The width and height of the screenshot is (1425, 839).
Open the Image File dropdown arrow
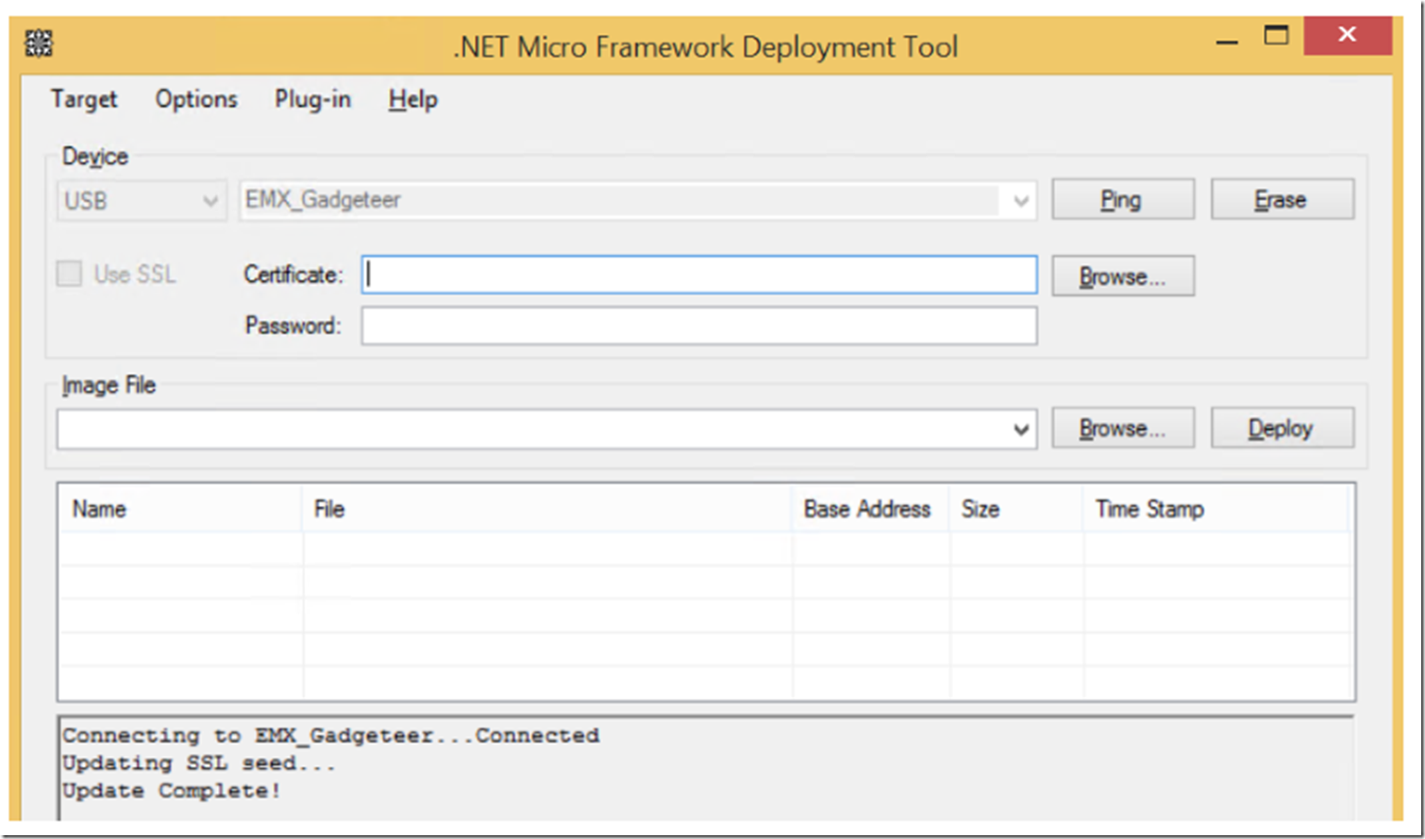(1020, 429)
